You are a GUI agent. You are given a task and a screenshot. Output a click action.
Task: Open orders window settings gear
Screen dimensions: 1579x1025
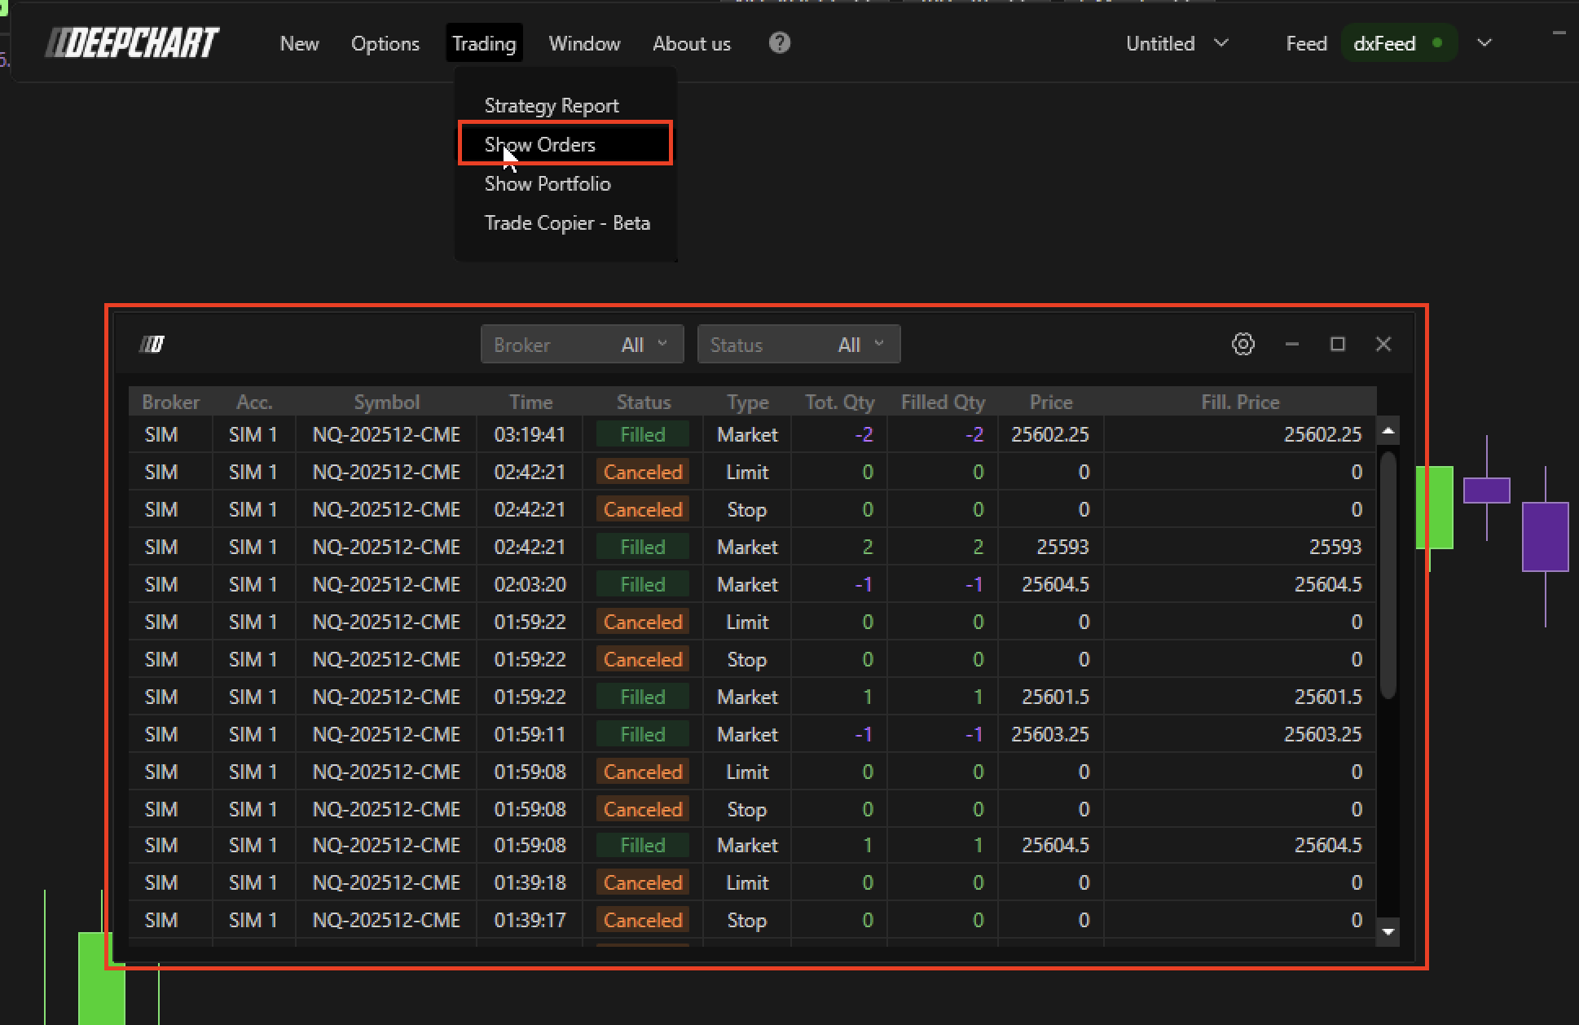point(1243,344)
